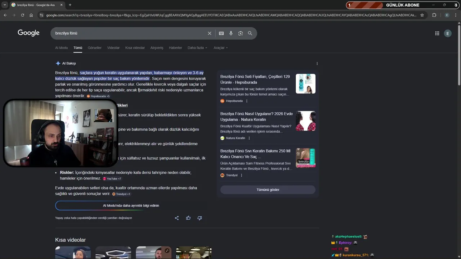Open Natura Keratin result thumbnail image
Viewport: 461px width, 259px height.
[305, 121]
